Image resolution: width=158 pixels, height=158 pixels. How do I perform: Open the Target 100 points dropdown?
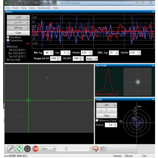coord(107,105)
